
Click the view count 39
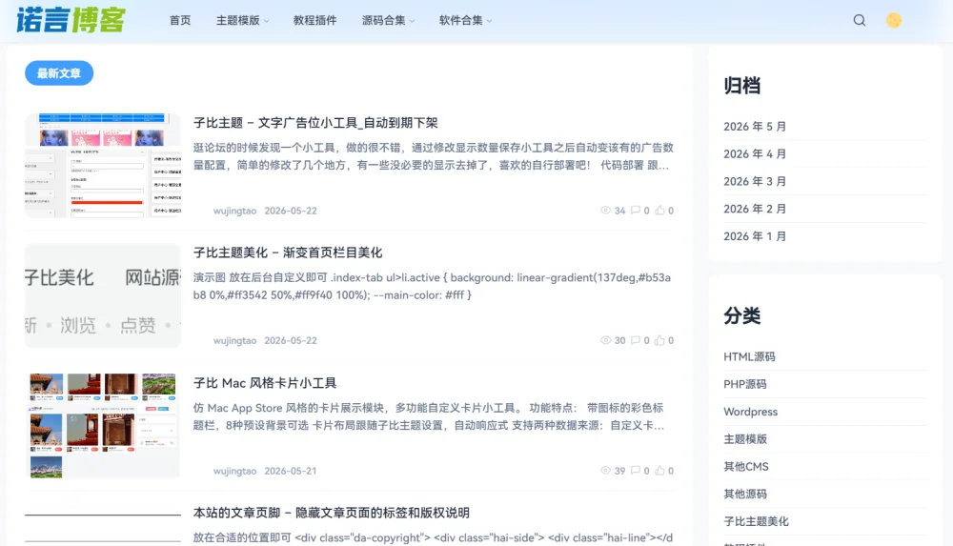(x=620, y=471)
